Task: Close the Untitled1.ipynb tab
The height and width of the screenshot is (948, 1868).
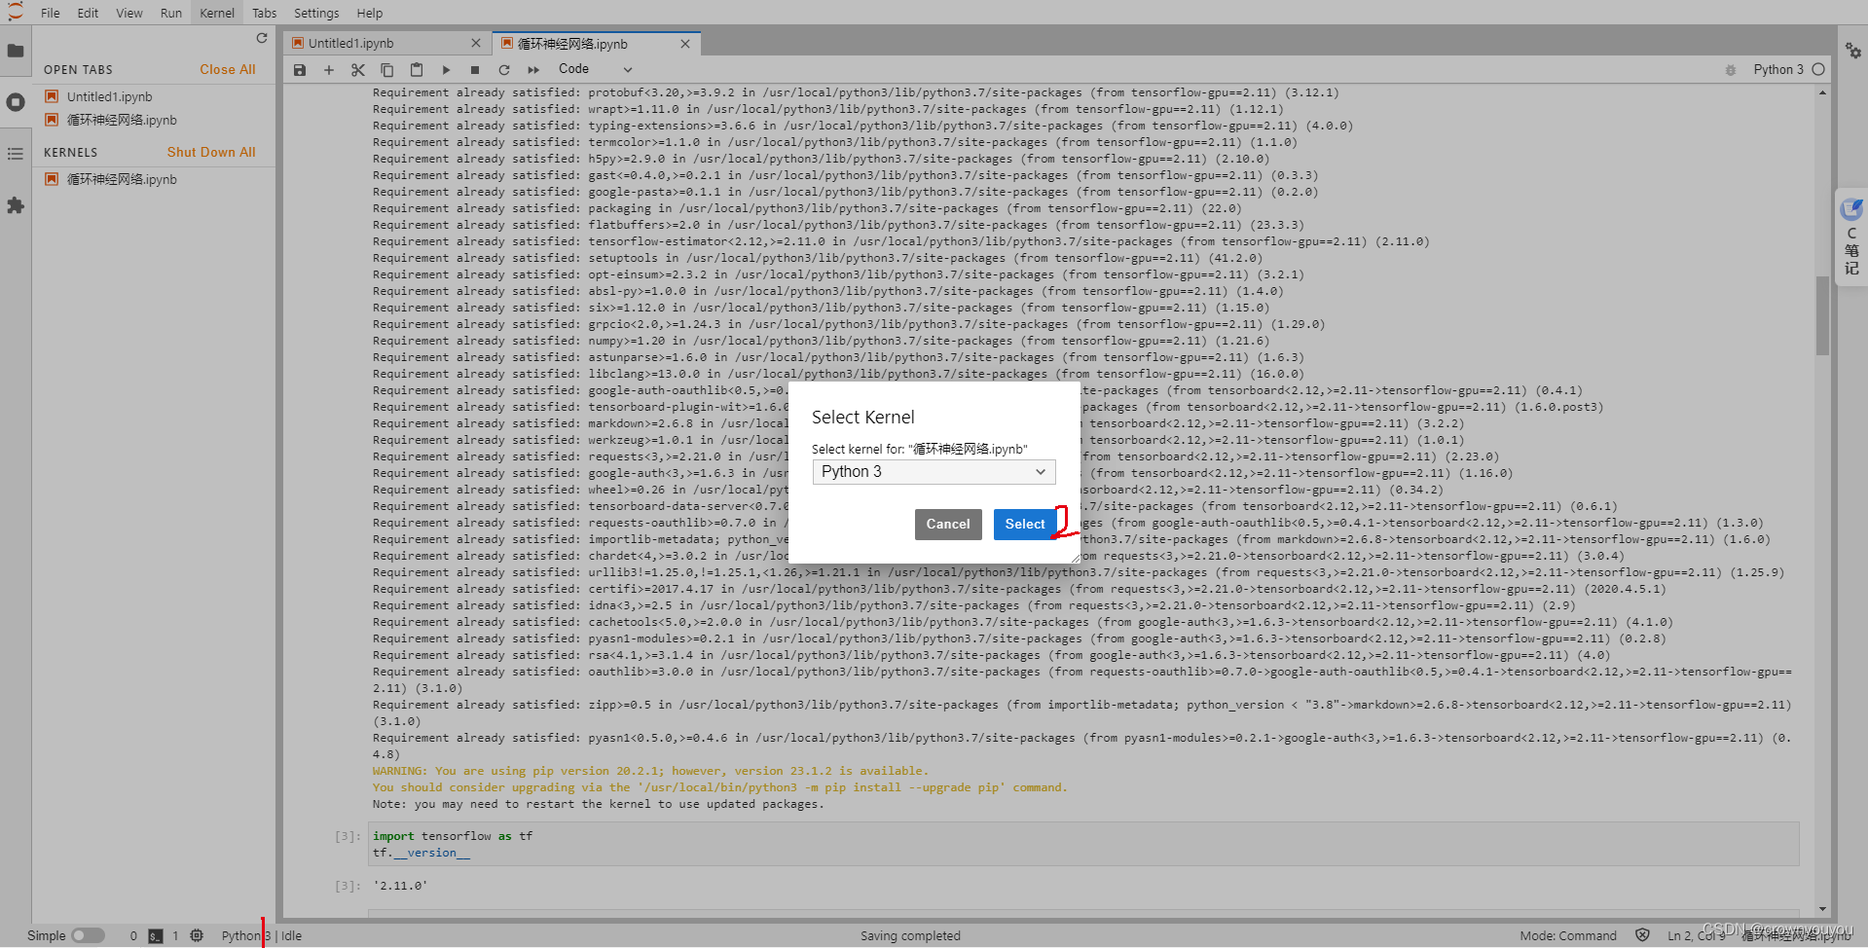Action: [x=476, y=43]
